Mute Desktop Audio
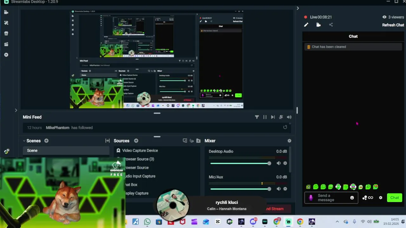Image resolution: width=406 pixels, height=228 pixels. tap(278, 163)
